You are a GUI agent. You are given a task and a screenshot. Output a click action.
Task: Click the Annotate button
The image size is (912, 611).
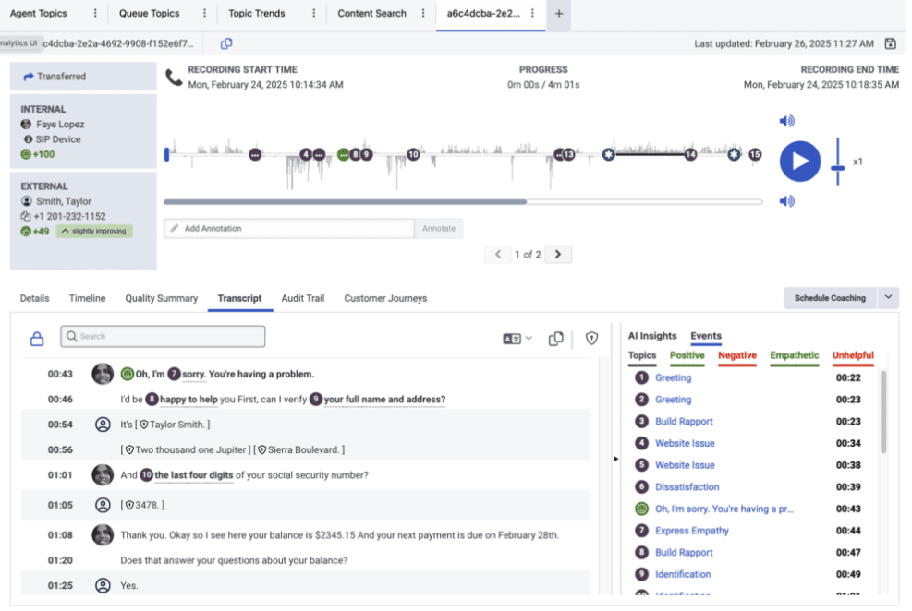tap(439, 228)
